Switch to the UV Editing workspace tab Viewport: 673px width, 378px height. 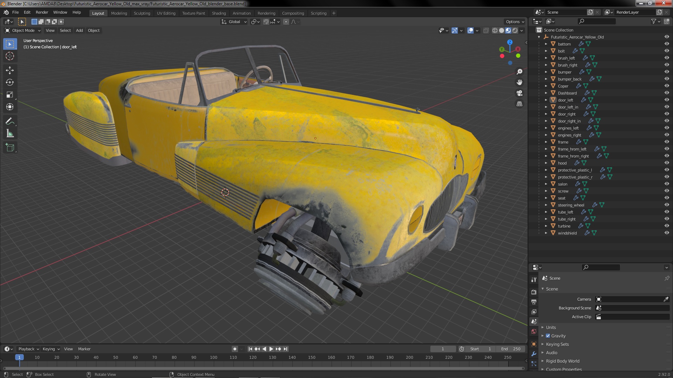tap(166, 13)
